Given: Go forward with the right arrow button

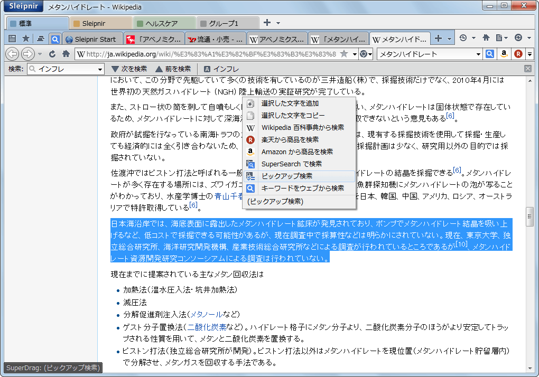Looking at the screenshot, I should [28, 54].
